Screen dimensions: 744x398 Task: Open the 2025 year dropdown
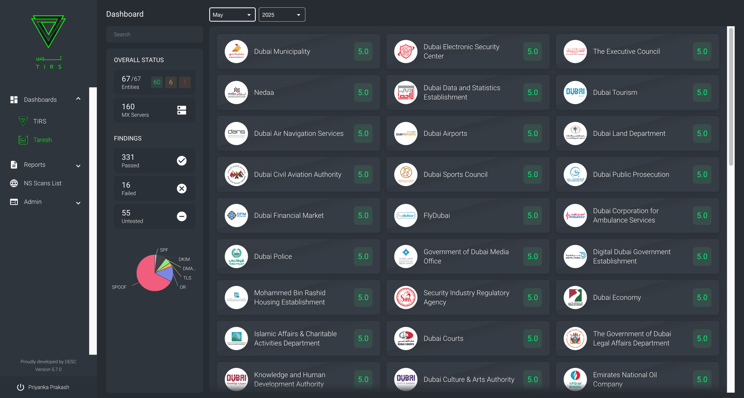coord(281,15)
